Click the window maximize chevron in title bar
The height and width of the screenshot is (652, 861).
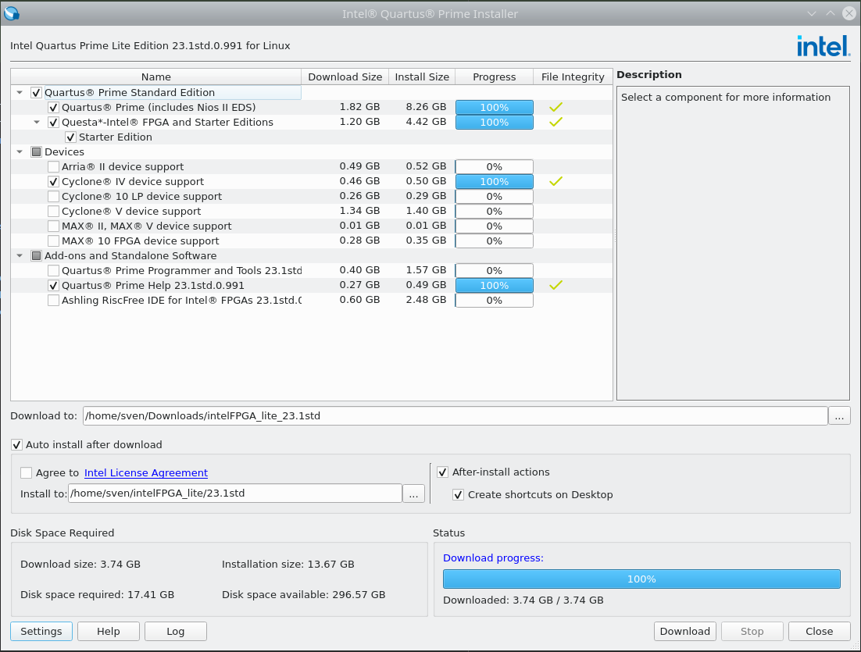click(x=831, y=14)
